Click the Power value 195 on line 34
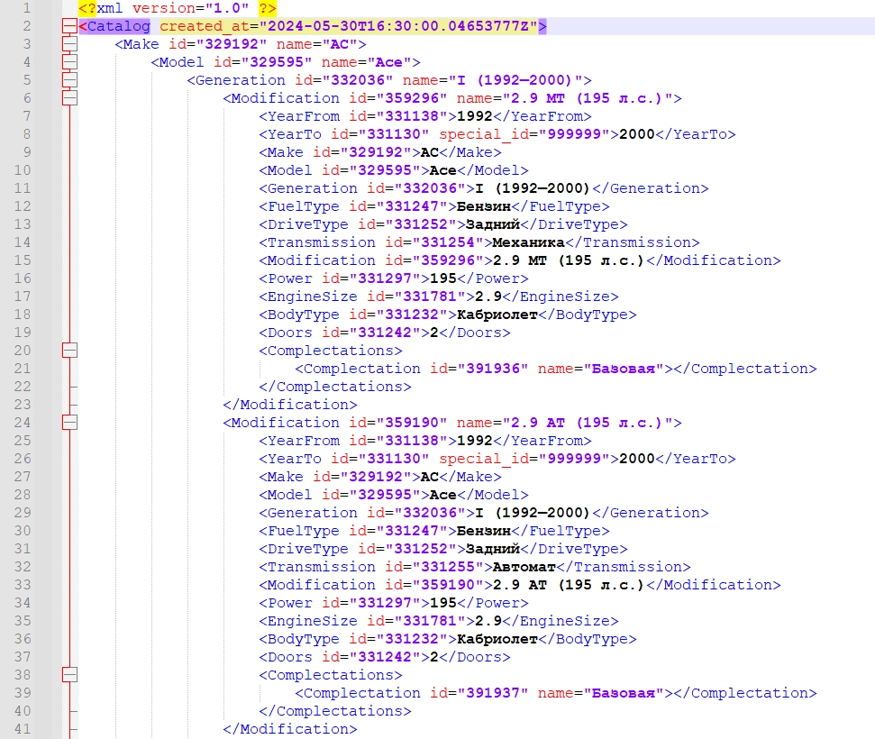This screenshot has height=739, width=875. click(443, 604)
